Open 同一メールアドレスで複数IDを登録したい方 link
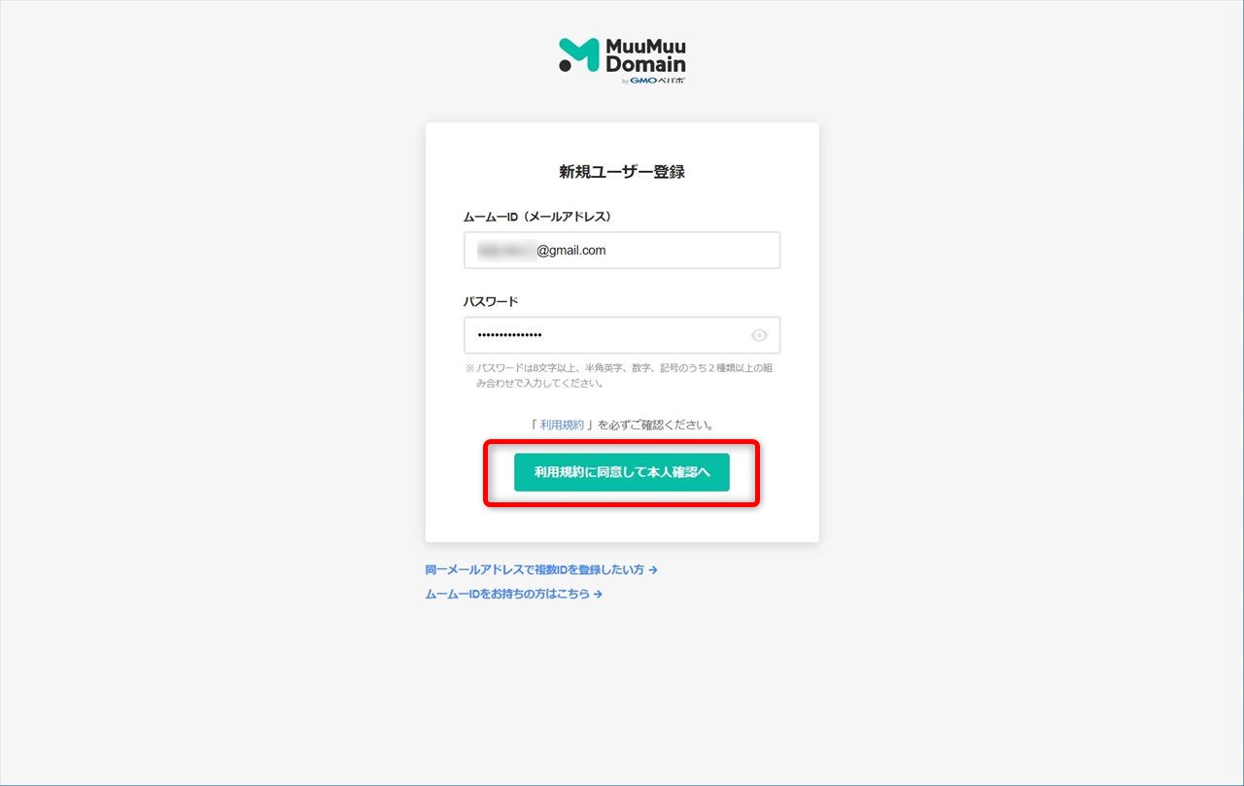The height and width of the screenshot is (786, 1244). click(x=536, y=570)
